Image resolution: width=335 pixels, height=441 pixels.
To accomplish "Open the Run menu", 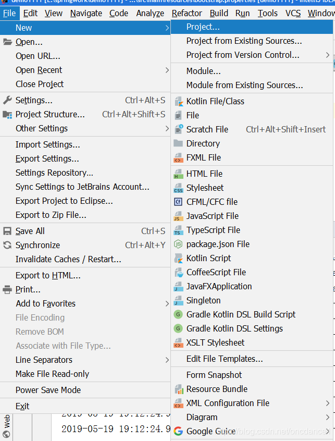I will tap(243, 13).
